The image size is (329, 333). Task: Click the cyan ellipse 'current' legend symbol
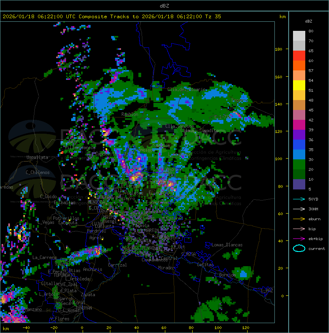299,248
